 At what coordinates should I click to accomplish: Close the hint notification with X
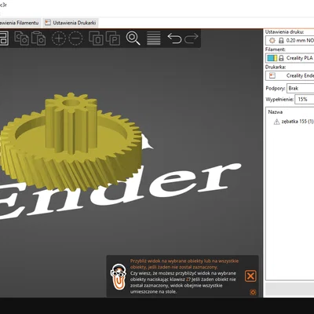[250, 276]
